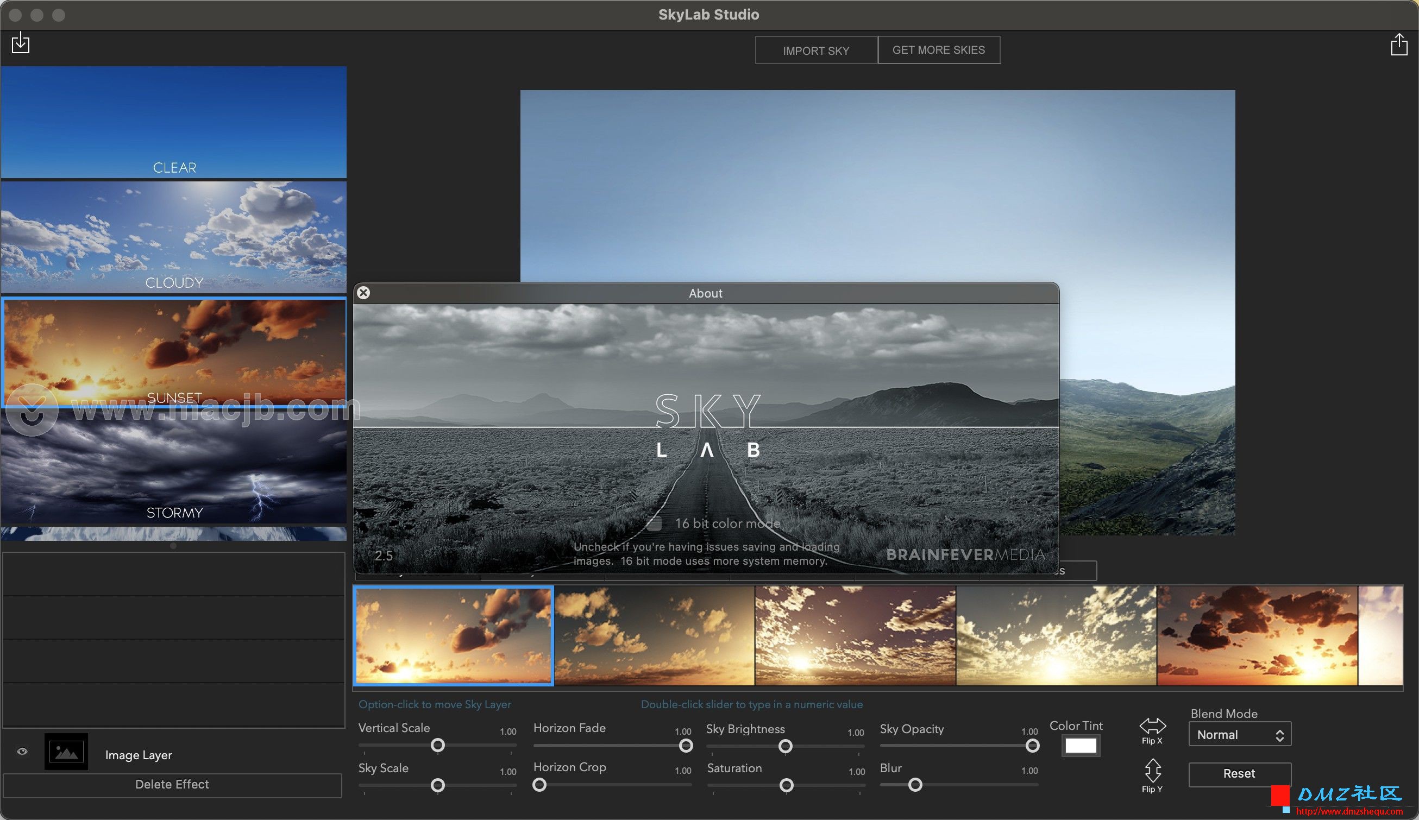The image size is (1419, 820).
Task: Open the Blend Mode dropdown
Action: 1240,734
